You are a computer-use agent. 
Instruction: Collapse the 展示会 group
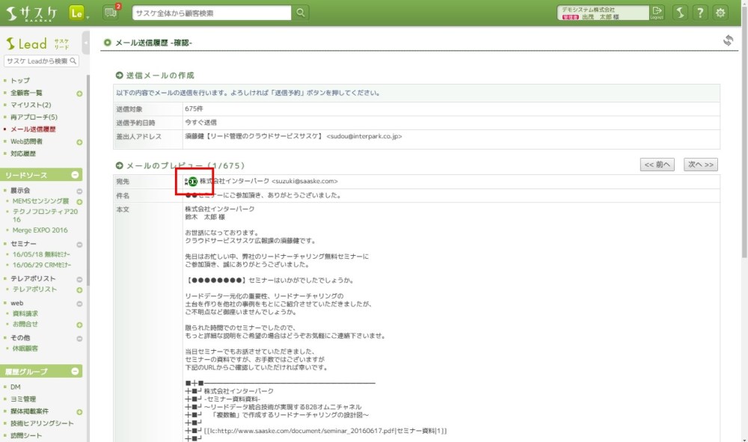[x=79, y=191]
